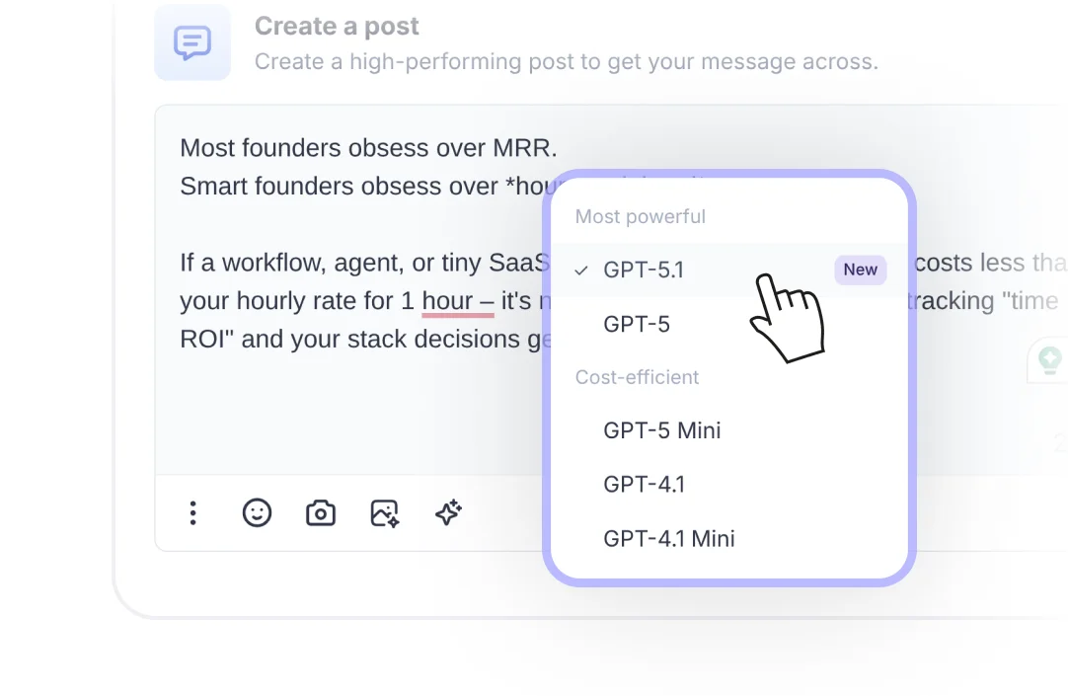
Task: Open the emoji picker in the post toolbar
Action: coord(257,513)
